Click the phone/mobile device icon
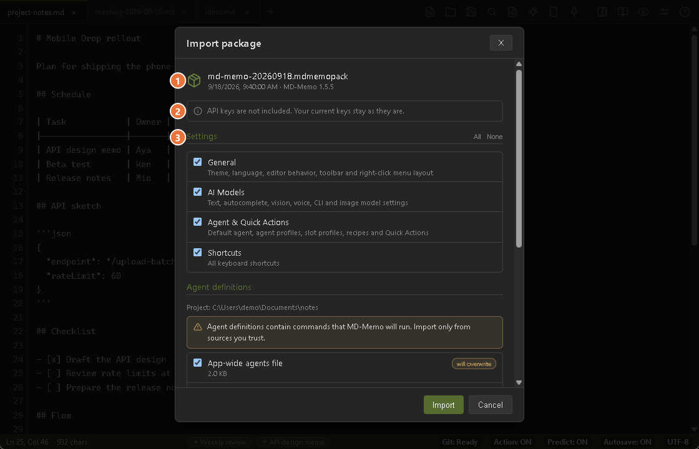Screen dimensions: 699x449 coord(554,12)
